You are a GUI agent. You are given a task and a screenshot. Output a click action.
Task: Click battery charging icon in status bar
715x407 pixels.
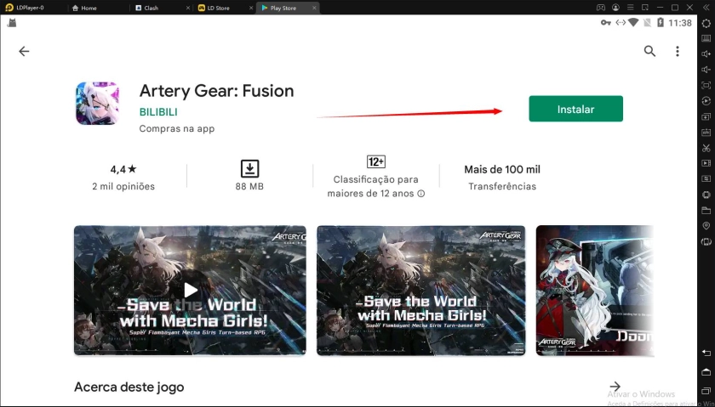tap(660, 22)
